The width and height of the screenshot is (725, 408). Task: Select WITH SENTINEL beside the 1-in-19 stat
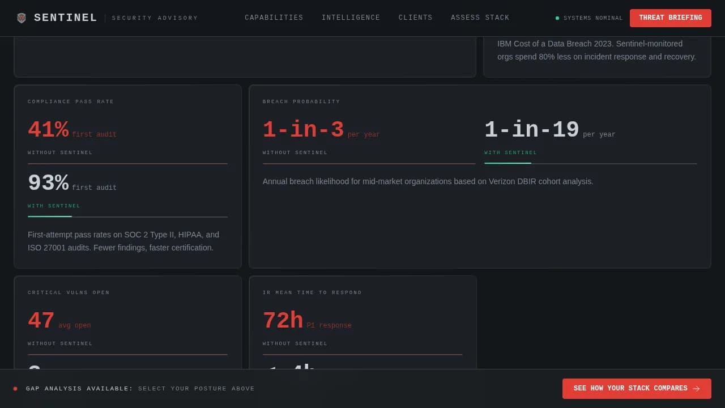pyautogui.click(x=509, y=152)
